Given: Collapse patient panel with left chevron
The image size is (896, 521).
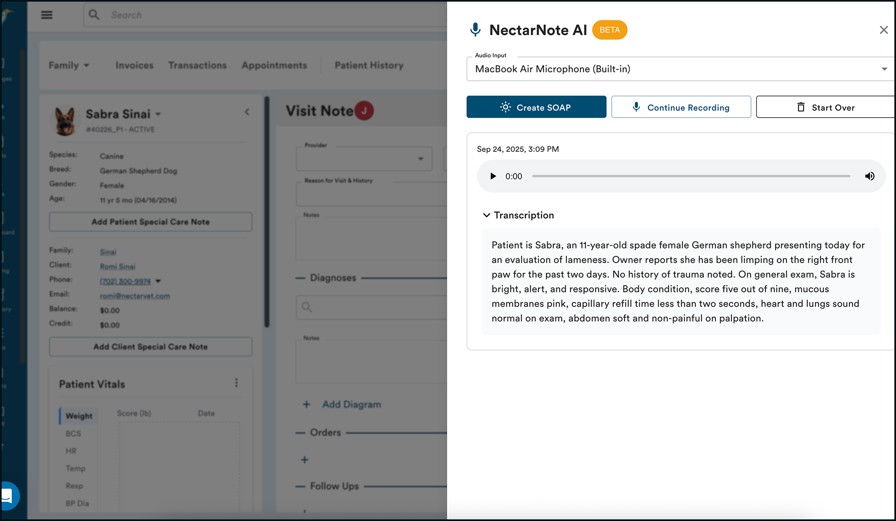Looking at the screenshot, I should [x=247, y=112].
